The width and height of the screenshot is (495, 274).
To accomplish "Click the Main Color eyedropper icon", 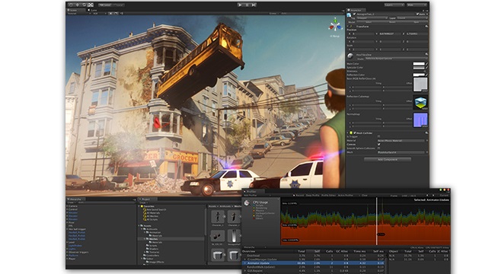I will pyautogui.click(x=426, y=64).
